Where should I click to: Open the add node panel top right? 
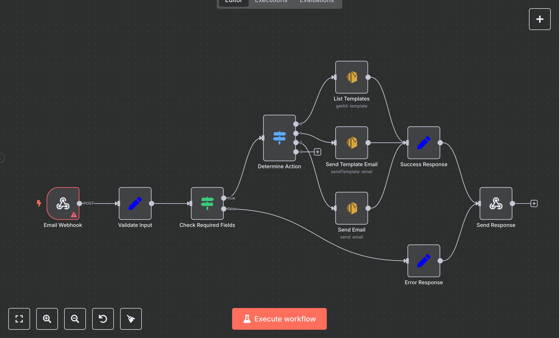click(540, 19)
